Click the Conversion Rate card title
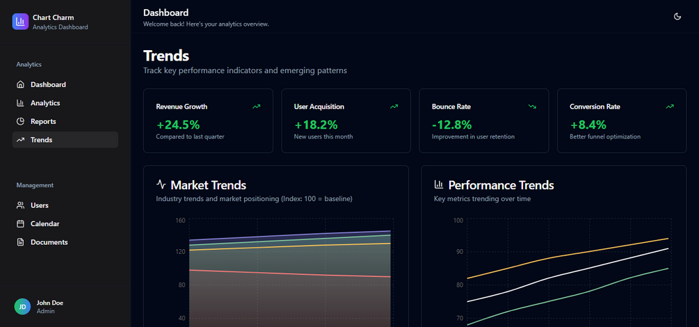Viewport: 699px width, 327px height. point(595,106)
